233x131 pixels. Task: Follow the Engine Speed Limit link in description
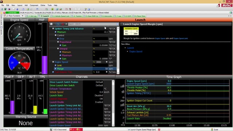click(181, 39)
